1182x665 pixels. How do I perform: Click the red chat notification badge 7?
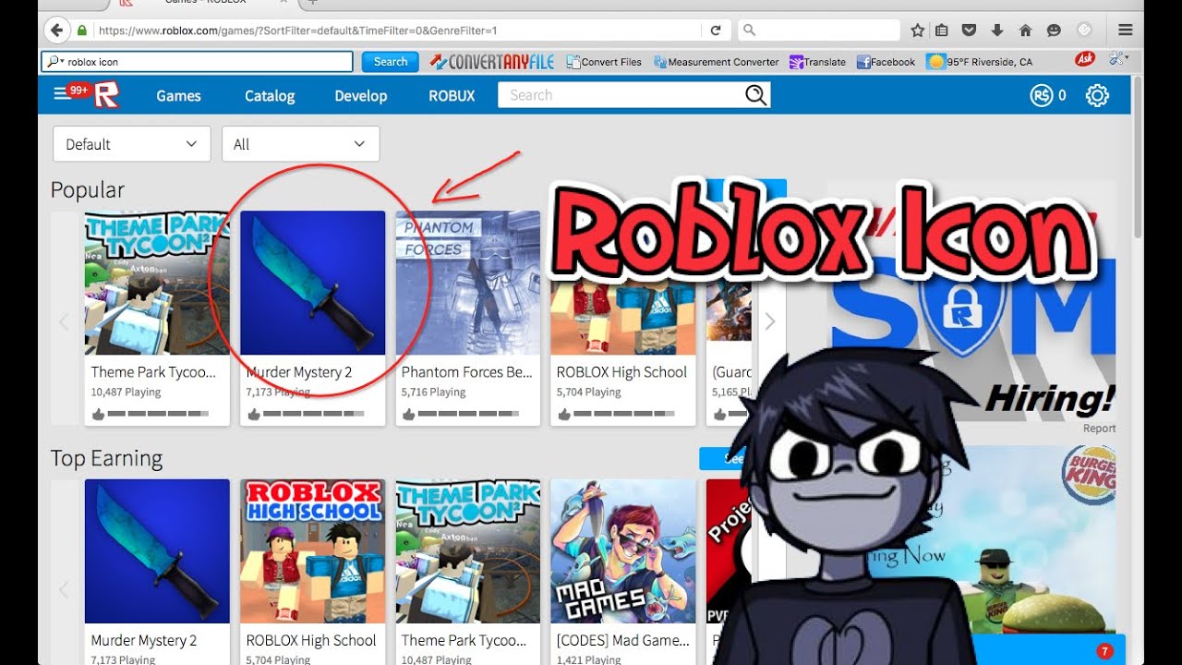point(1104,651)
